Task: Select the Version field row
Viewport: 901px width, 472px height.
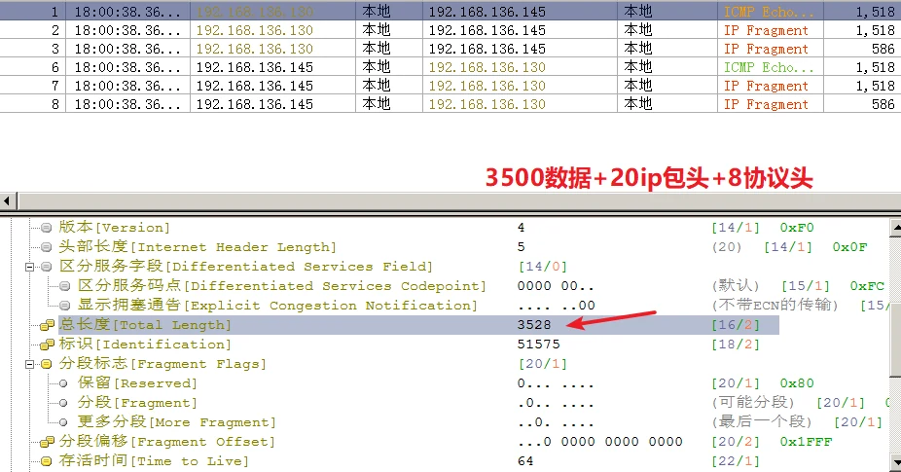Action: click(115, 228)
